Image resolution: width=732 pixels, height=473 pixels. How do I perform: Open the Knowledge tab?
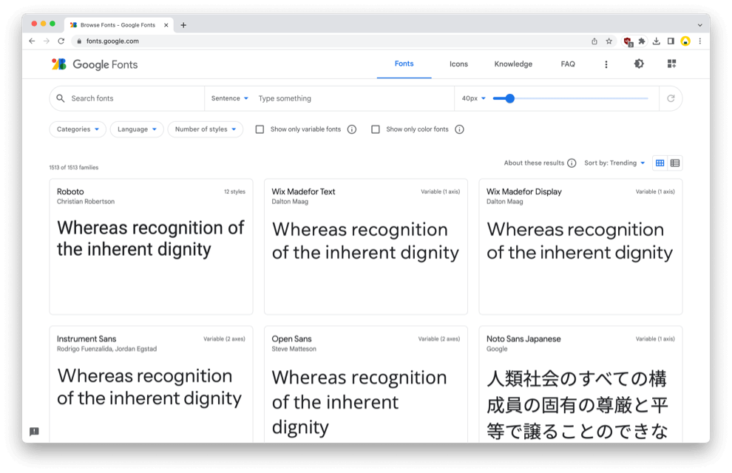click(513, 64)
